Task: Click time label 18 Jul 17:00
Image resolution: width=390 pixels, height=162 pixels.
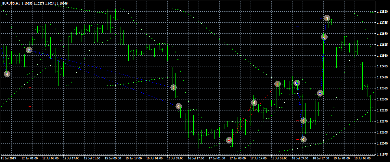Action: coord(320,159)
